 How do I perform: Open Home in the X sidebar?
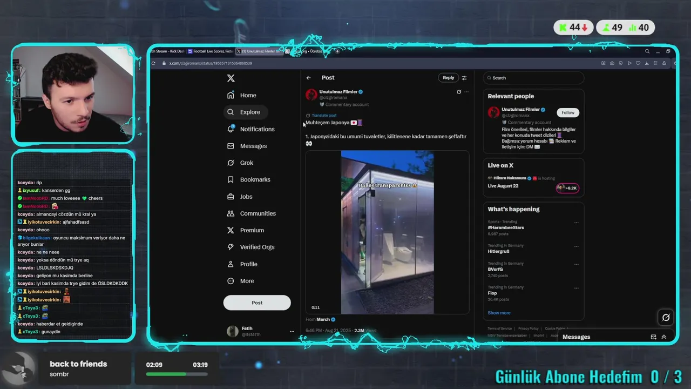pos(241,95)
